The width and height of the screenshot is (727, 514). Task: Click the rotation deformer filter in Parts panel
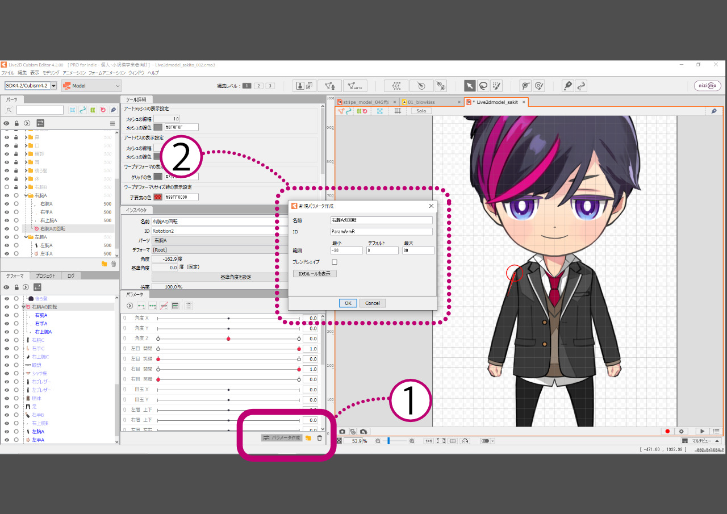coord(103,110)
